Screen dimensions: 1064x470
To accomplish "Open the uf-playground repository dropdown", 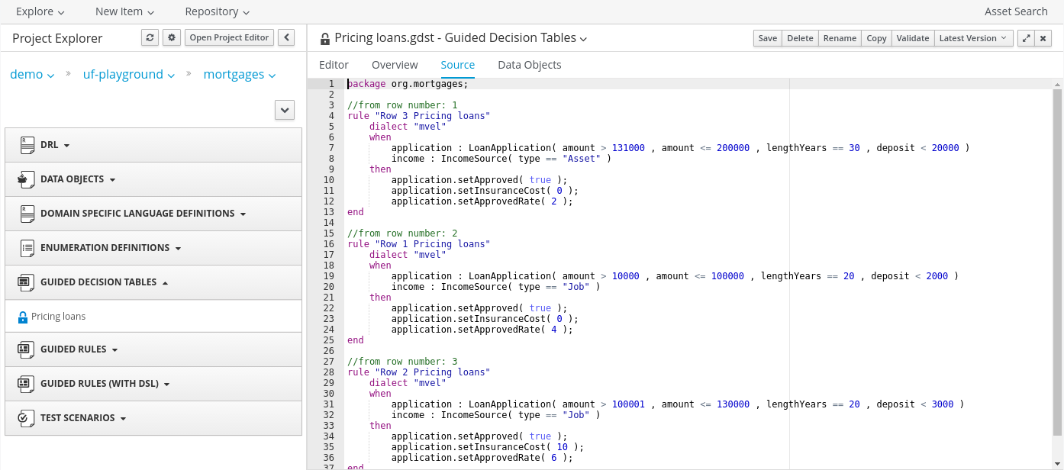I will coord(129,75).
